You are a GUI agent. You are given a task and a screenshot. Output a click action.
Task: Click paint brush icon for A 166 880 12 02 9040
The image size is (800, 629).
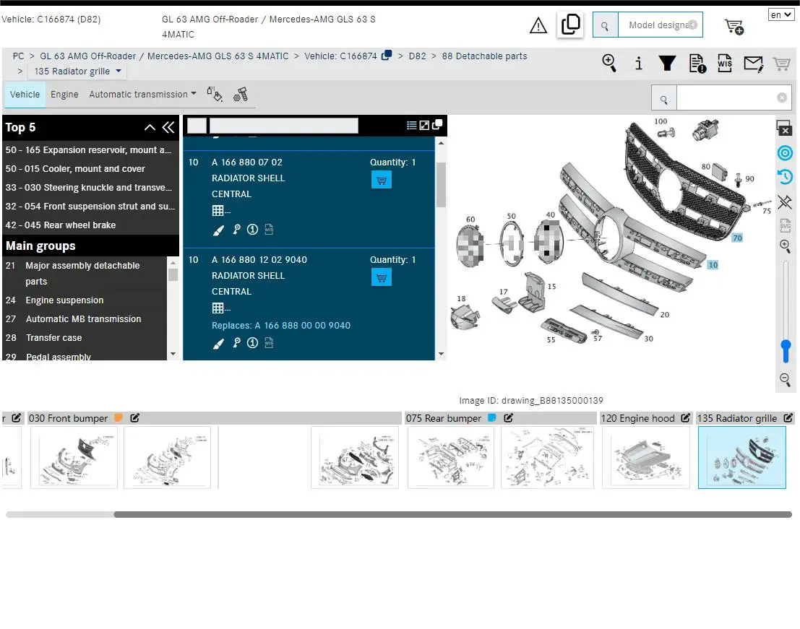pyautogui.click(x=218, y=344)
